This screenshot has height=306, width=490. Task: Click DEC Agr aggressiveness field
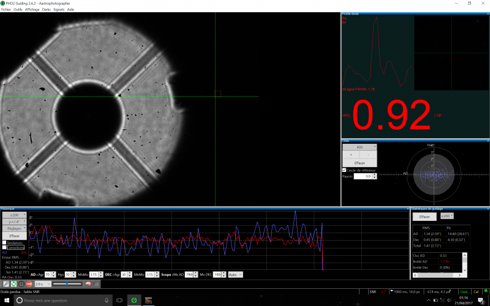coord(124,275)
